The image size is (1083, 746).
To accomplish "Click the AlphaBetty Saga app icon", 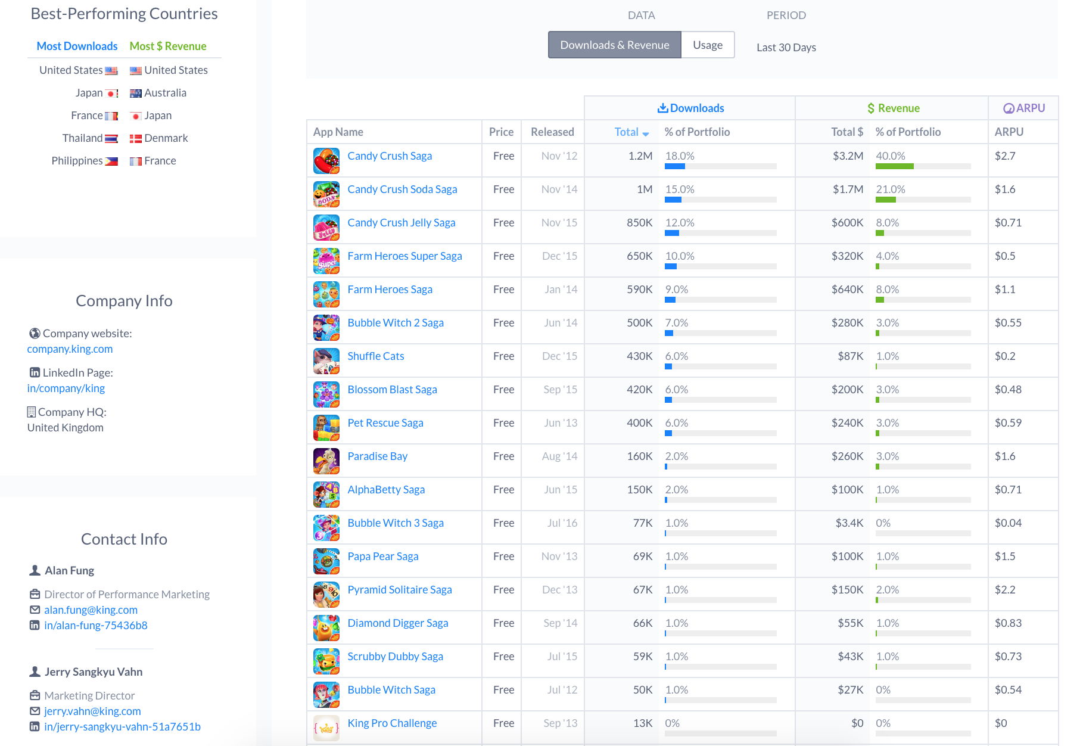I will click(326, 495).
